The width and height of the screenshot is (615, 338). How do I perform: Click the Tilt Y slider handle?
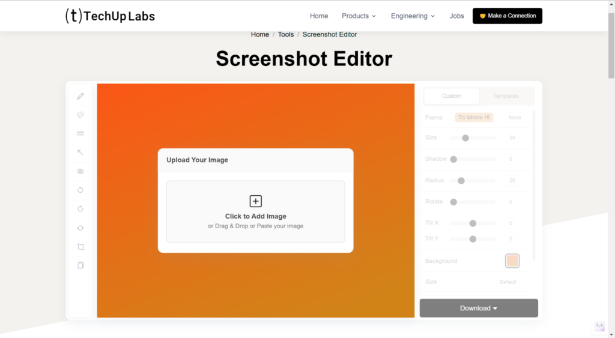tap(473, 239)
